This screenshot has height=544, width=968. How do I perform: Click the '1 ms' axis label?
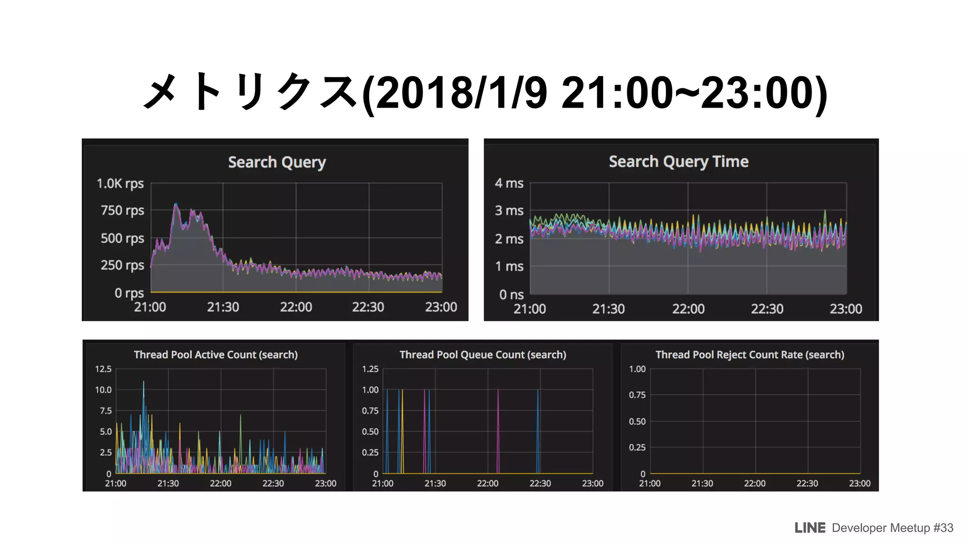(509, 266)
